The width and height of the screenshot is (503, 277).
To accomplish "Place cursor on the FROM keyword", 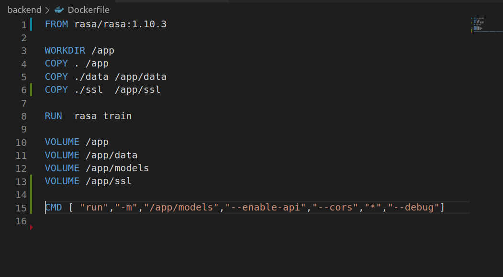I will 56,24.
